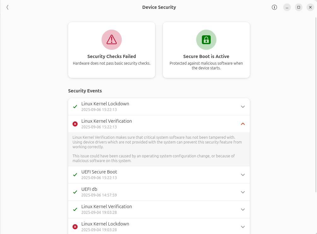Click the UEFI db row title
The height and width of the screenshot is (234, 317).
pos(89,189)
